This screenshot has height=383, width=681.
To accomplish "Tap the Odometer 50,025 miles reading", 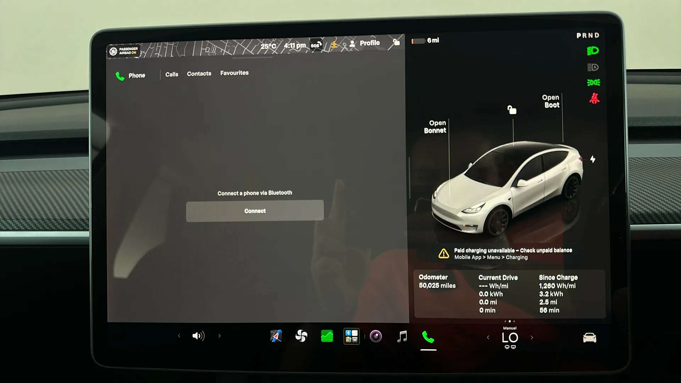I will [437, 282].
